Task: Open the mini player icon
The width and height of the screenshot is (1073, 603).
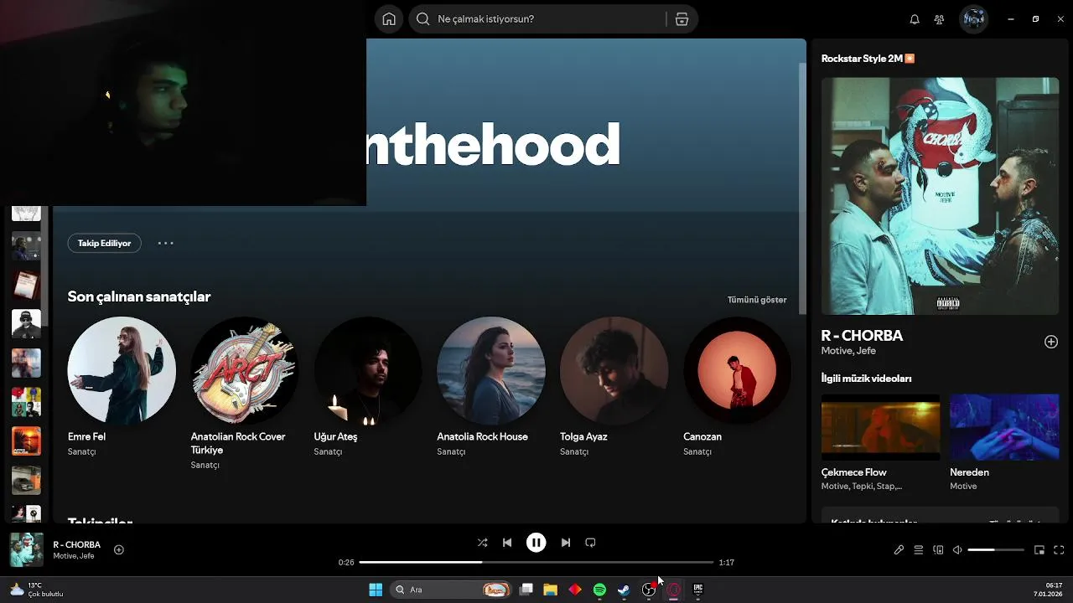Action: (1039, 550)
